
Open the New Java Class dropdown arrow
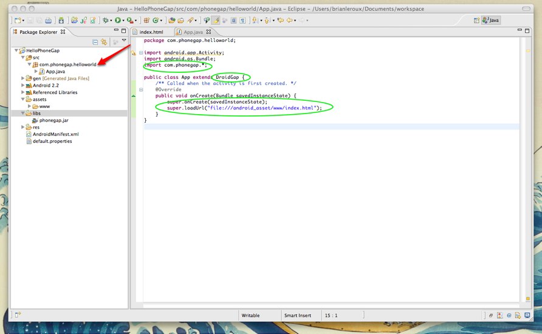[161, 21]
